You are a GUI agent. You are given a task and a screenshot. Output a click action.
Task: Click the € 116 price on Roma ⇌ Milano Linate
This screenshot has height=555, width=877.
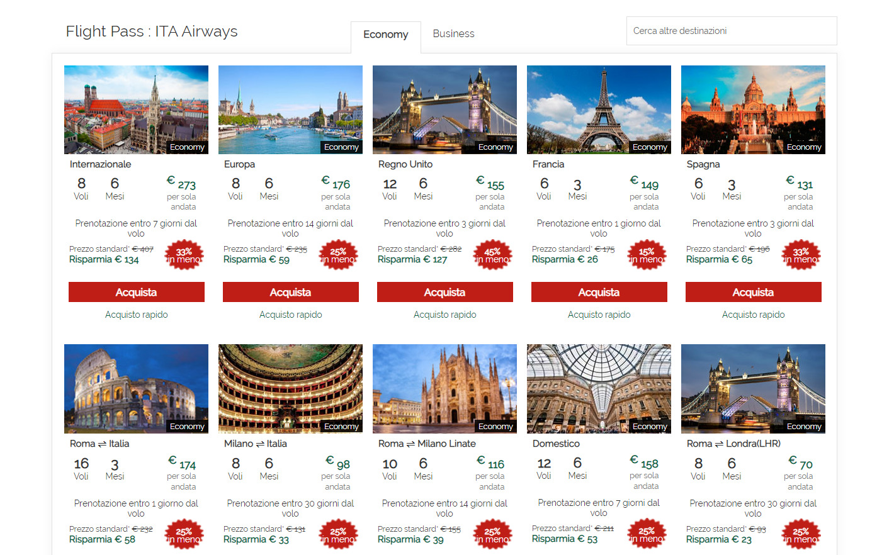[490, 463]
